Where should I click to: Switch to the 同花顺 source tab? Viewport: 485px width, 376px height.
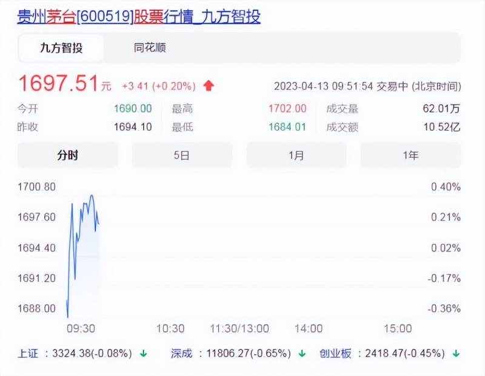click(x=150, y=48)
